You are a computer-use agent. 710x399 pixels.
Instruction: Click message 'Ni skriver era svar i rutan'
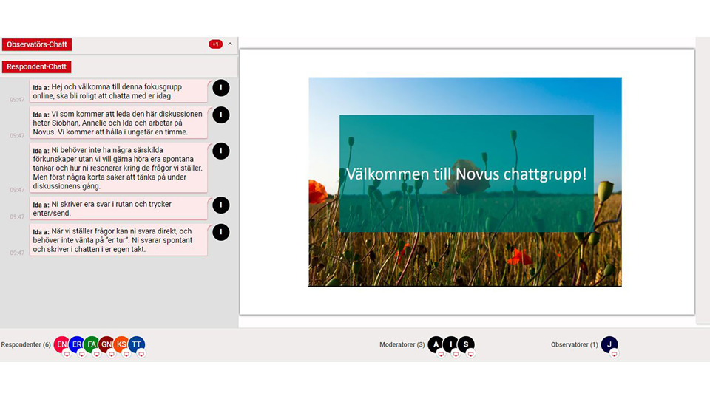118,208
